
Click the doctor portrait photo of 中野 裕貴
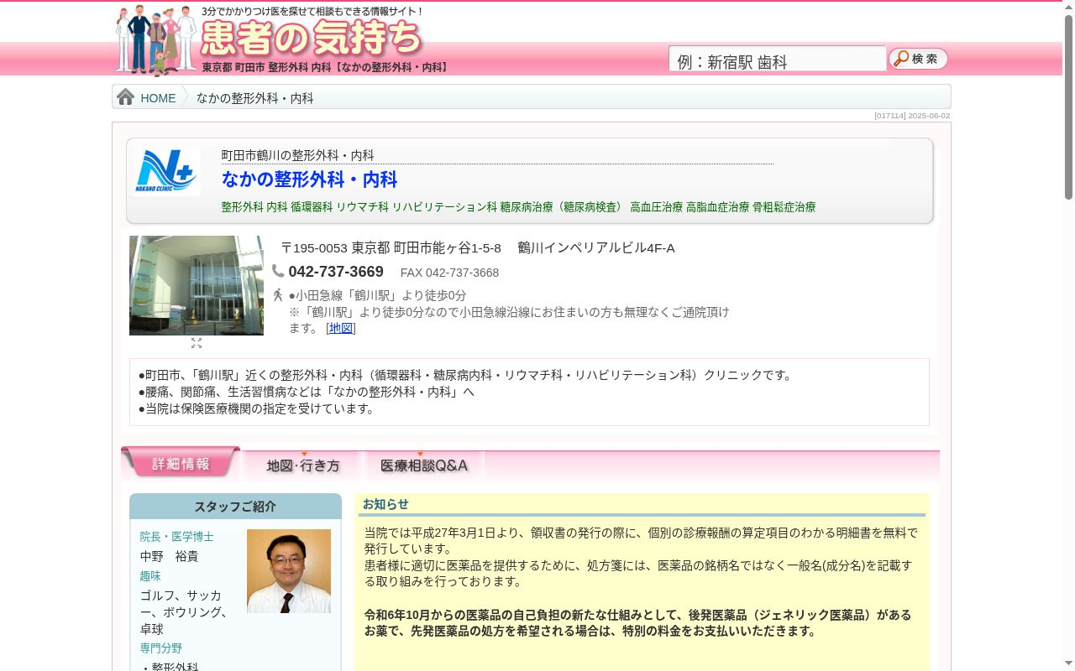click(289, 571)
